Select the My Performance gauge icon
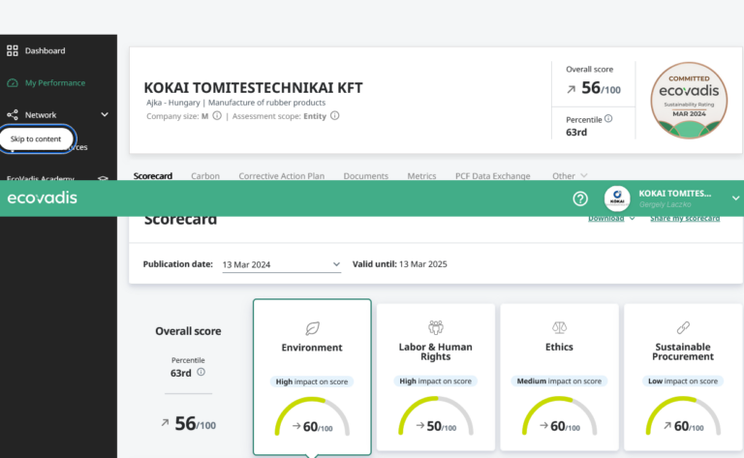744x458 pixels. tap(13, 83)
